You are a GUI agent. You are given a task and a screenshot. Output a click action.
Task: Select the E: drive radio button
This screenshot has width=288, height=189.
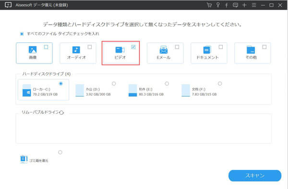point(167,84)
